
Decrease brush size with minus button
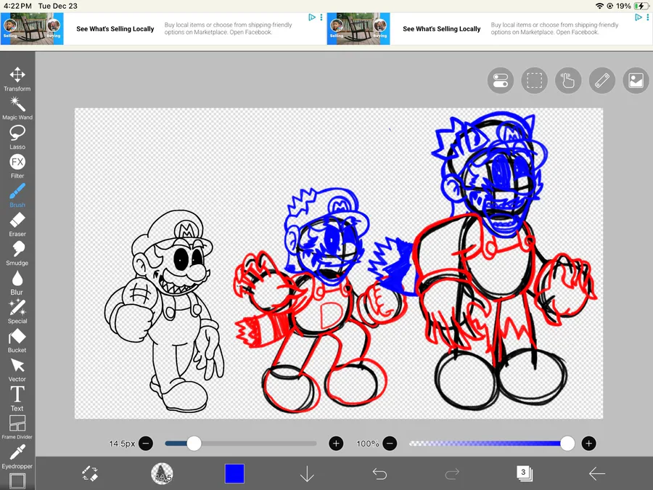click(146, 444)
